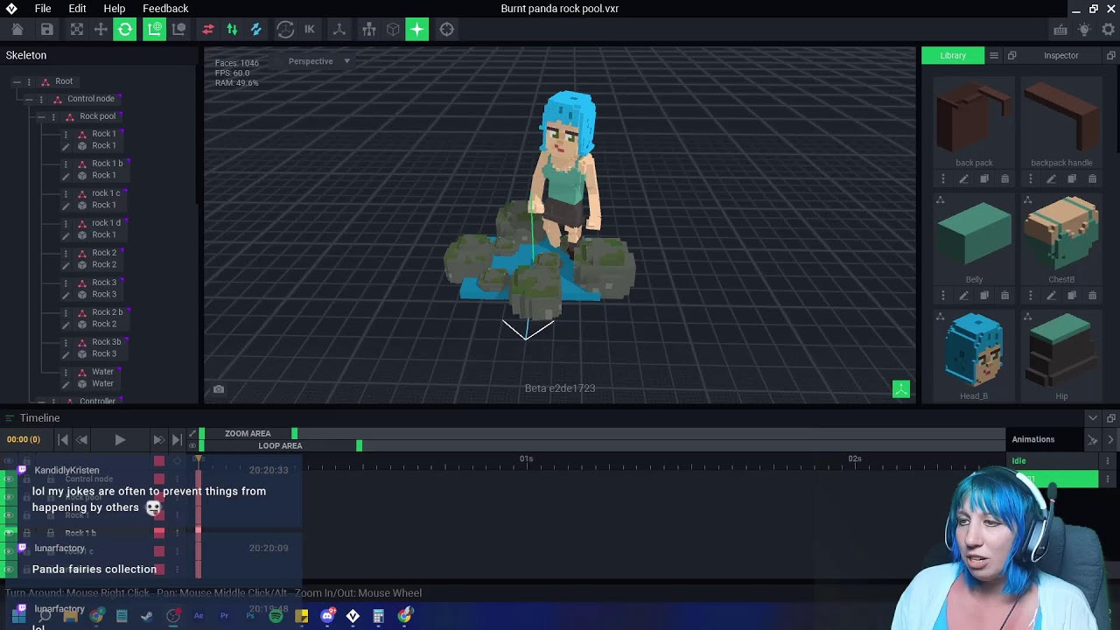Step to the previous keyframe
Viewport: 1120px width, 630px height.
tap(82, 440)
